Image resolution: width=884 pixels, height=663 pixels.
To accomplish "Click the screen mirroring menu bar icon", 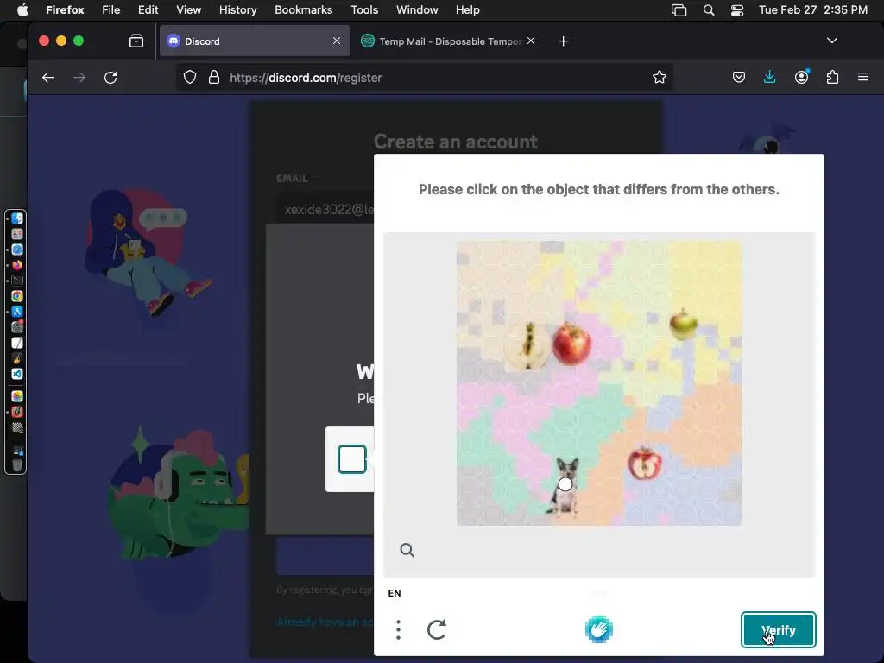I will point(679,10).
